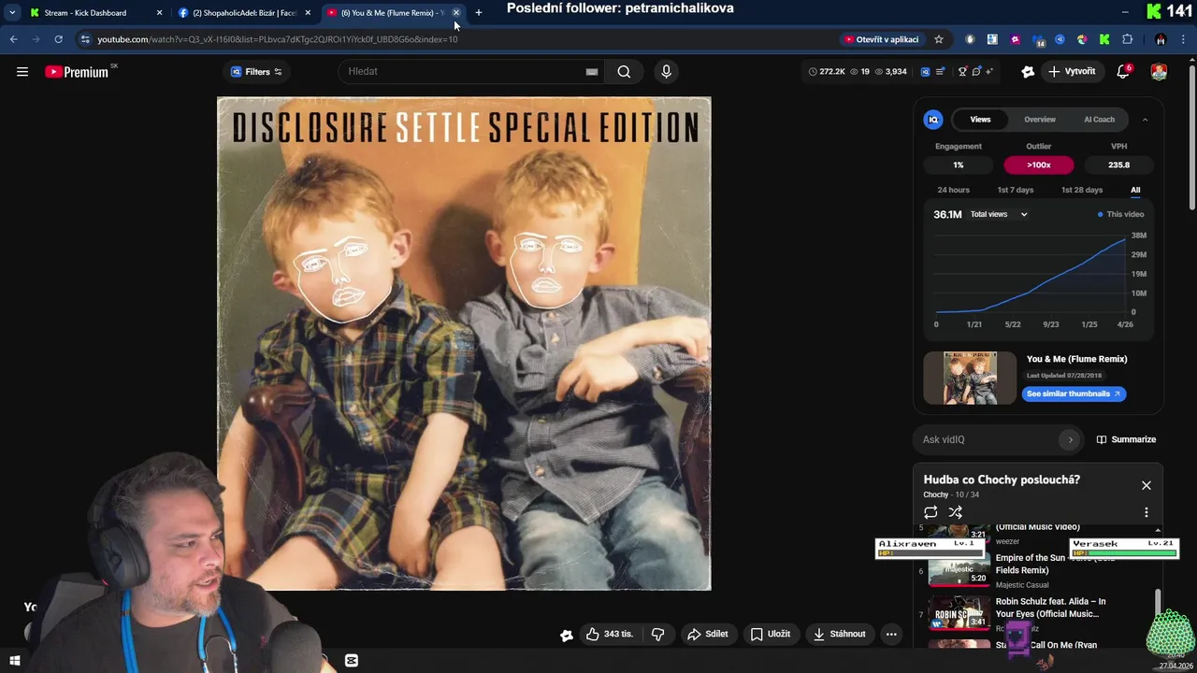Viewport: 1197px width, 673px height.
Task: Click the magnifier search button
Action: [624, 71]
